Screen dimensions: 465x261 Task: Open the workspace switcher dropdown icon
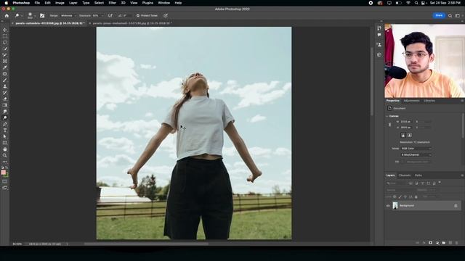[x=458, y=15]
